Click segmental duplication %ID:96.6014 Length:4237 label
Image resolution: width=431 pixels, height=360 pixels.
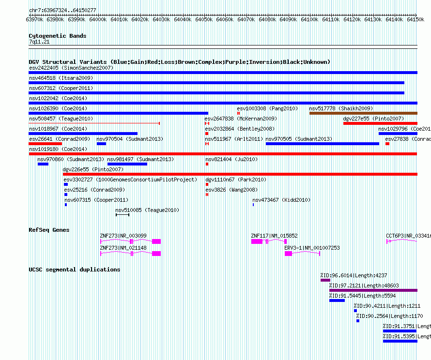pos(354,275)
